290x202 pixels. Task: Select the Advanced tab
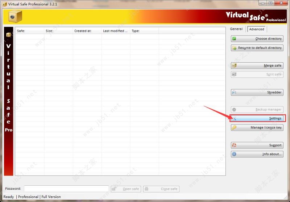257,29
